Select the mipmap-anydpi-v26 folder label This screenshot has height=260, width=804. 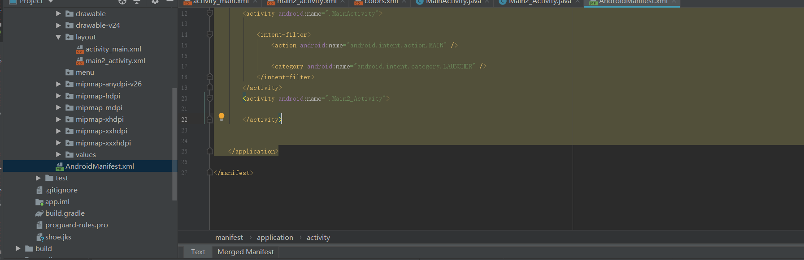coord(109,84)
